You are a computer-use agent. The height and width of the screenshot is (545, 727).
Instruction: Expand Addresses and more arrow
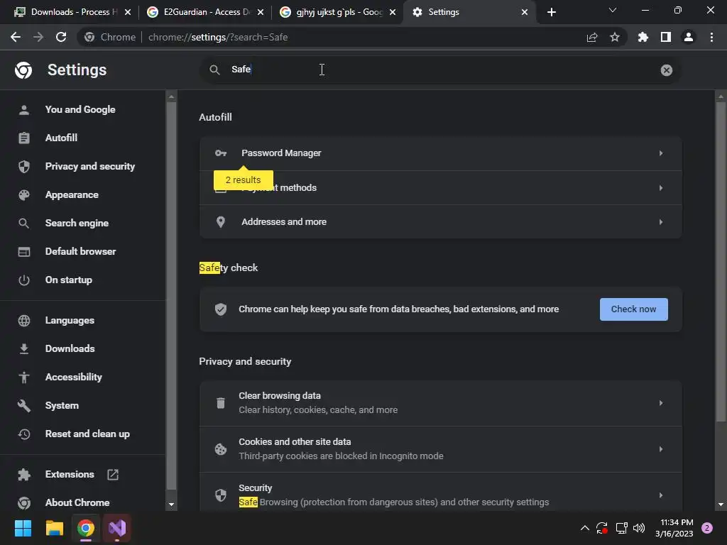(x=661, y=222)
